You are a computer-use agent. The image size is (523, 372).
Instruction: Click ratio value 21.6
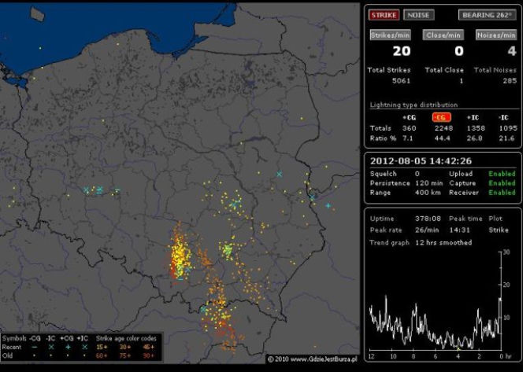(x=506, y=138)
